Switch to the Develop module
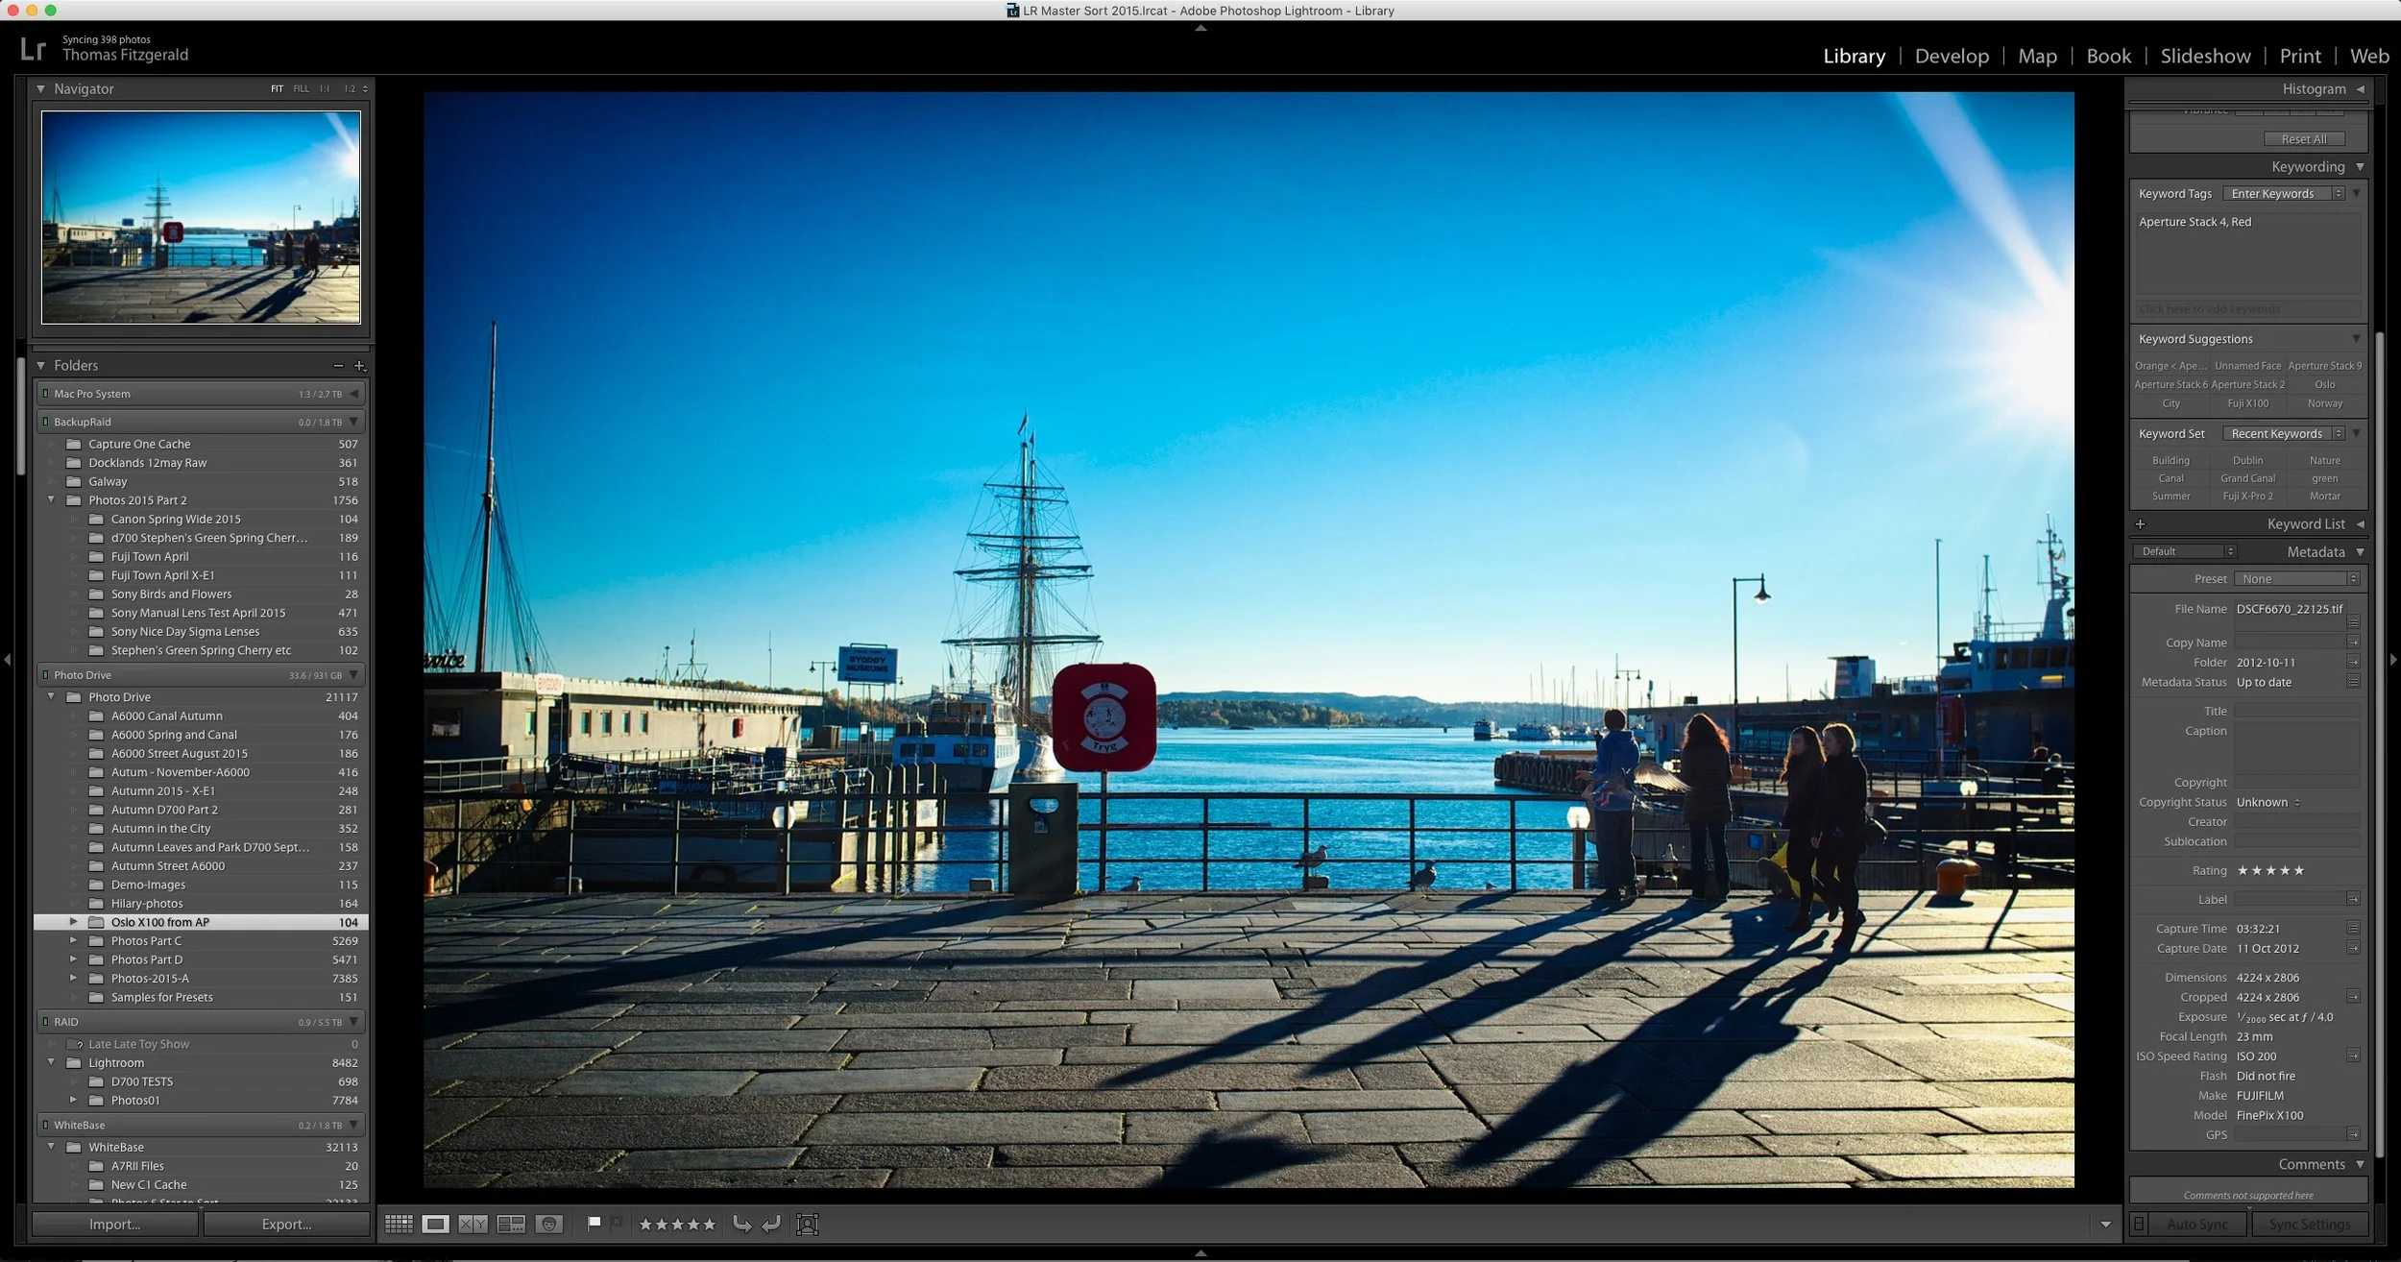This screenshot has height=1262, width=2401. pyautogui.click(x=1952, y=56)
